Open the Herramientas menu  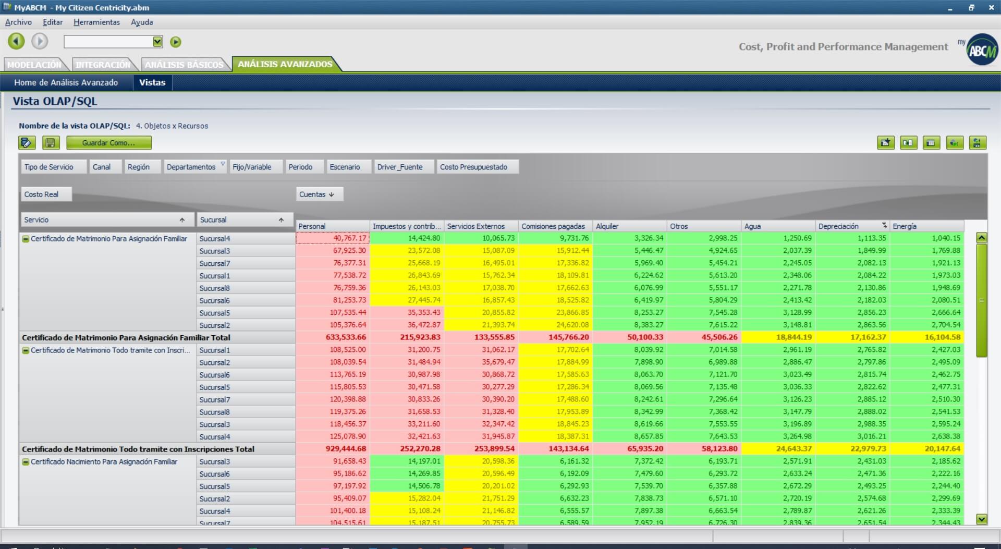coord(96,22)
